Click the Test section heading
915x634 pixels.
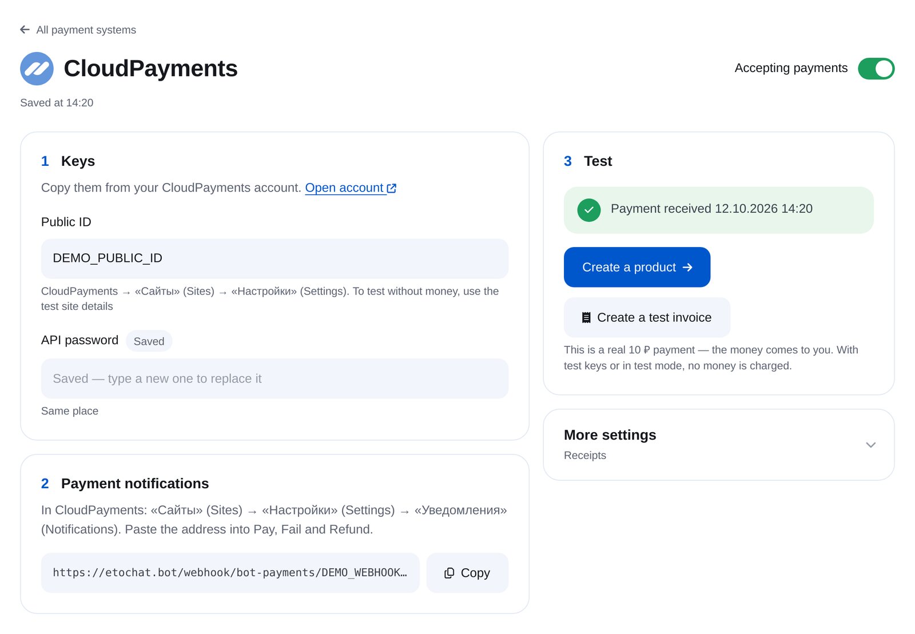(598, 161)
